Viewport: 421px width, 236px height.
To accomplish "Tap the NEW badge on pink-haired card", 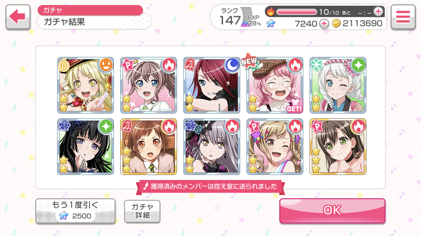I will (249, 60).
